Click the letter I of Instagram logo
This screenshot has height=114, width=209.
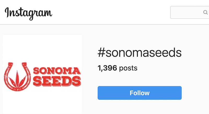click(x=7, y=12)
